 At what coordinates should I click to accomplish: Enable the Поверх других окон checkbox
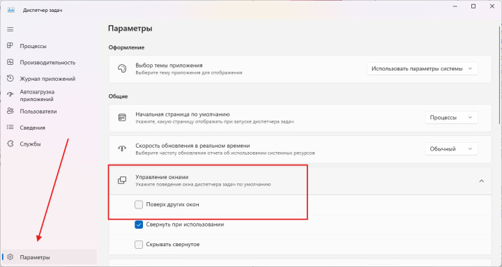coord(139,204)
